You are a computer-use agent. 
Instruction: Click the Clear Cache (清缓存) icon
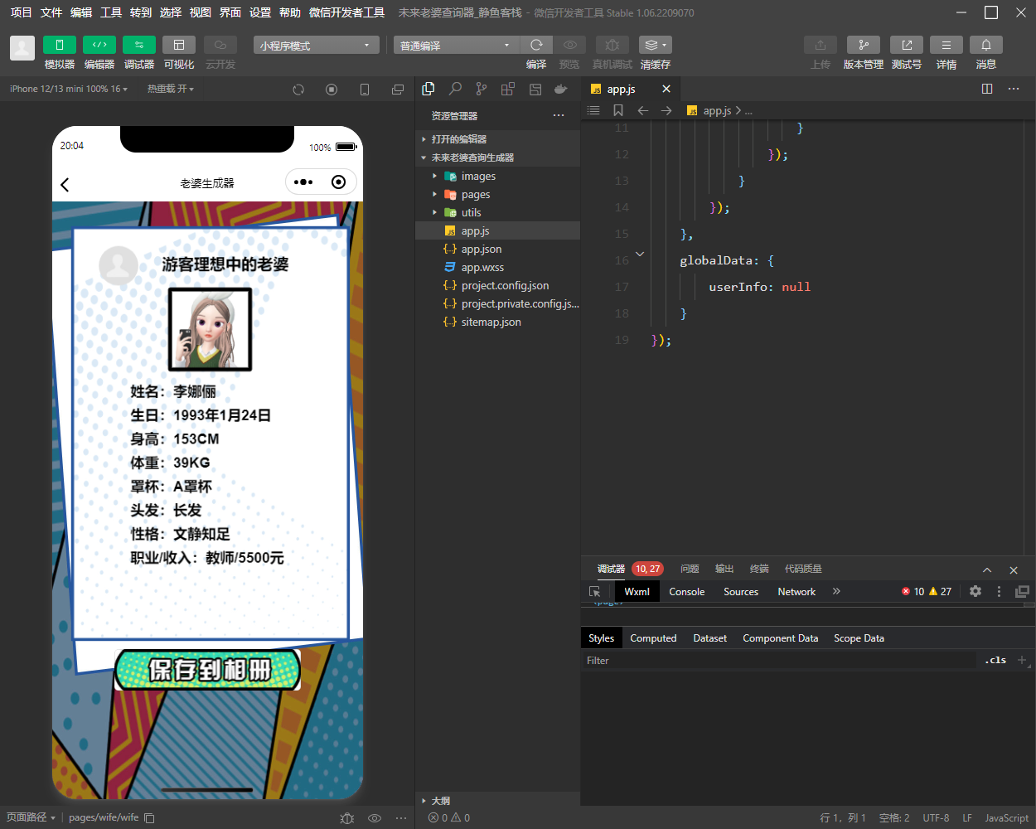[x=655, y=45]
